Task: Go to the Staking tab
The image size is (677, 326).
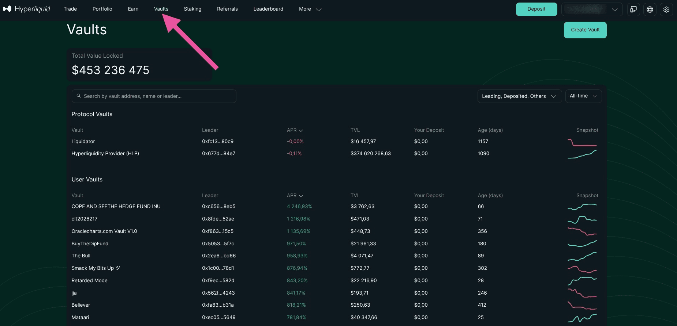Action: pyautogui.click(x=192, y=9)
